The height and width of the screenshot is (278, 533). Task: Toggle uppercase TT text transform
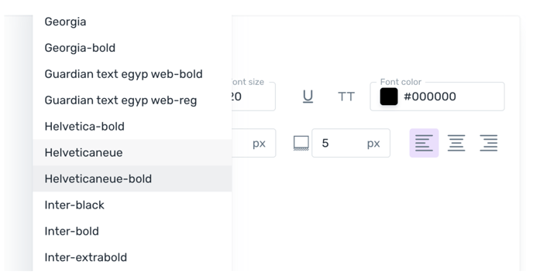click(x=346, y=97)
